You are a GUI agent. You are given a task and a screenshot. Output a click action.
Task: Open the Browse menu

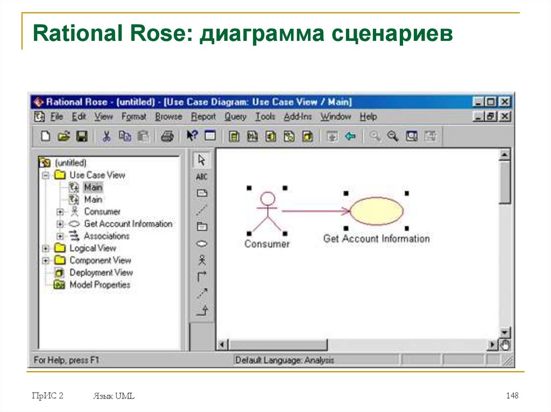point(168,117)
